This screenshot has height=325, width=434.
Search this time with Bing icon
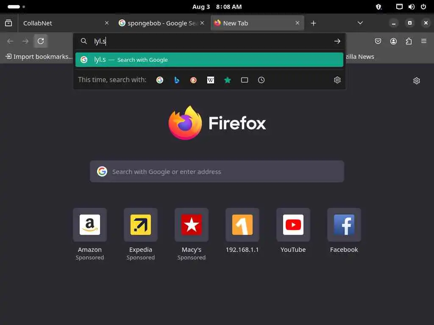pyautogui.click(x=177, y=80)
